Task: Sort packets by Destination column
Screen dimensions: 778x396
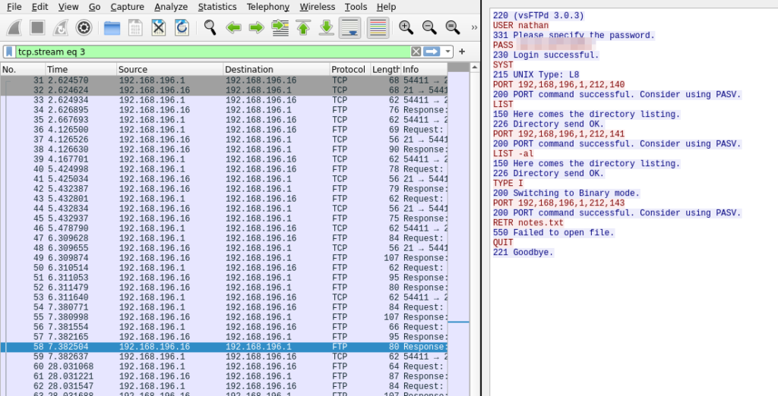Action: [277, 69]
